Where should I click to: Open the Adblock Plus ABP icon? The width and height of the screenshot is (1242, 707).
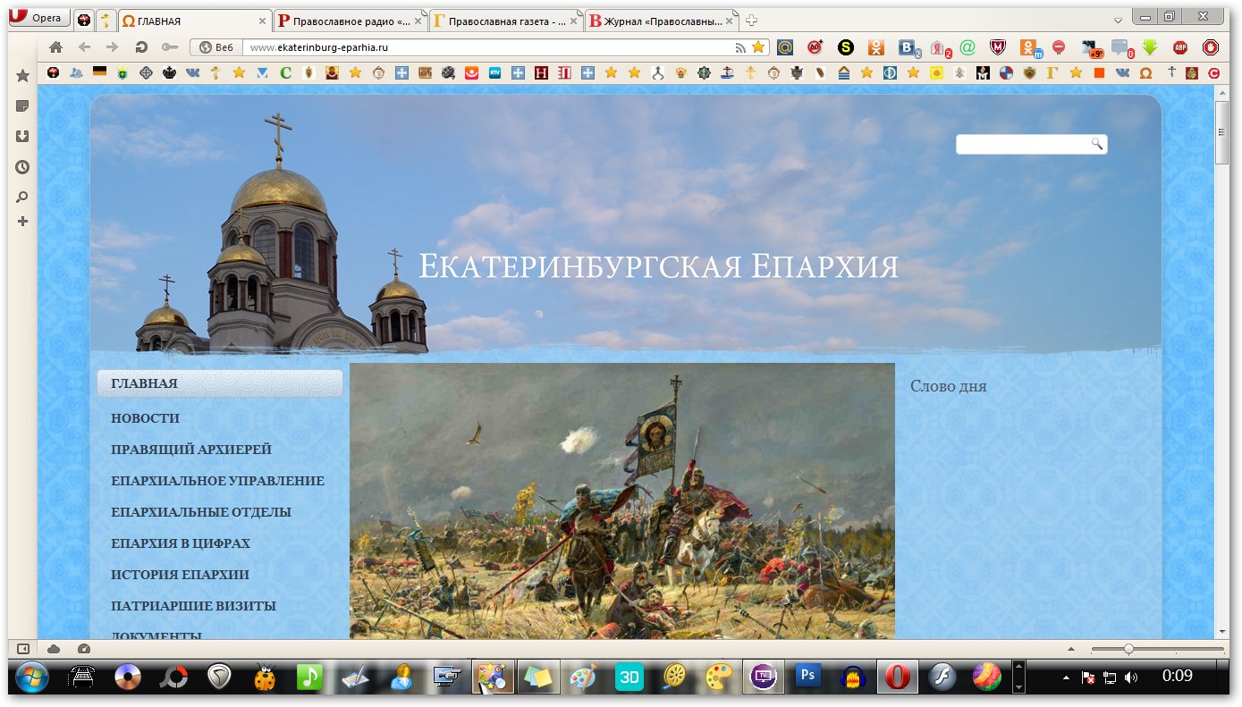pos(1180,47)
